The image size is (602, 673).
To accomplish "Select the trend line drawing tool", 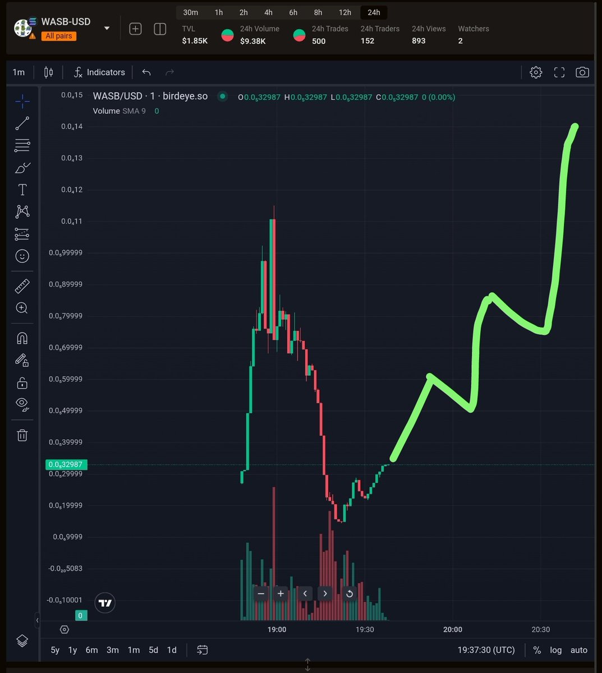I will click(x=22, y=123).
